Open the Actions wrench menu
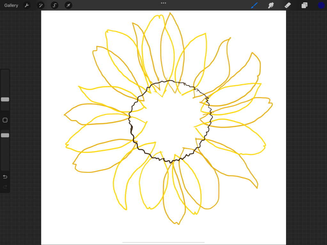Viewport: 327px width, 245px height. (27, 5)
